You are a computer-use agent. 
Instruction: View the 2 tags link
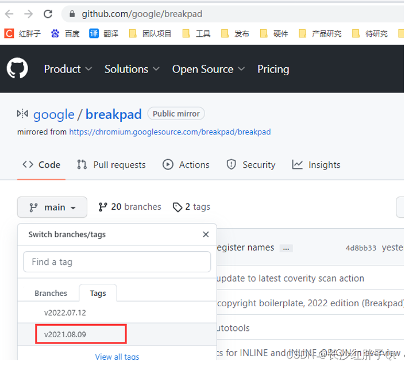tap(191, 207)
